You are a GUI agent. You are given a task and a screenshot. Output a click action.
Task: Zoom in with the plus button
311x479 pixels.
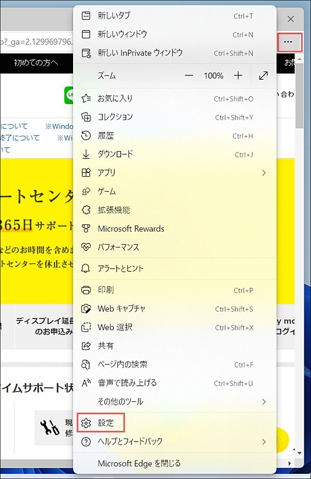click(x=238, y=76)
